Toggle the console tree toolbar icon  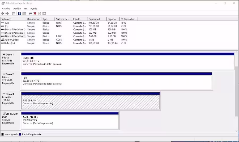pyautogui.click(x=13, y=14)
